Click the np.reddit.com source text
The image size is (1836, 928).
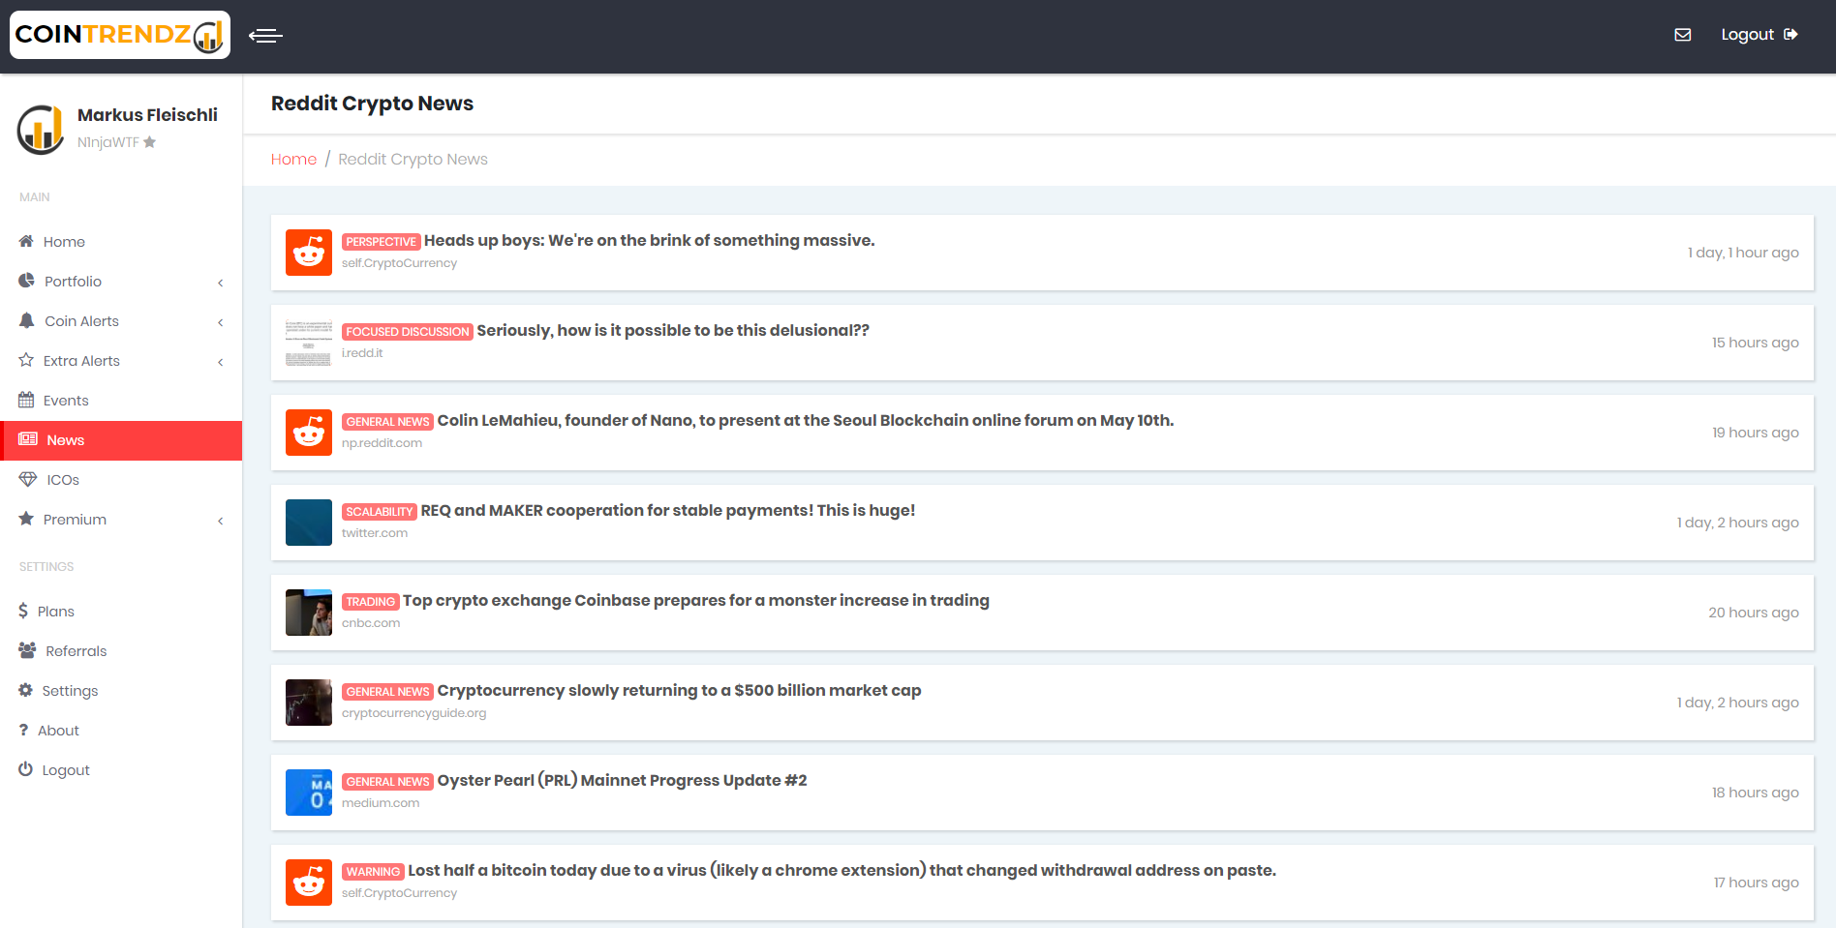382,443
